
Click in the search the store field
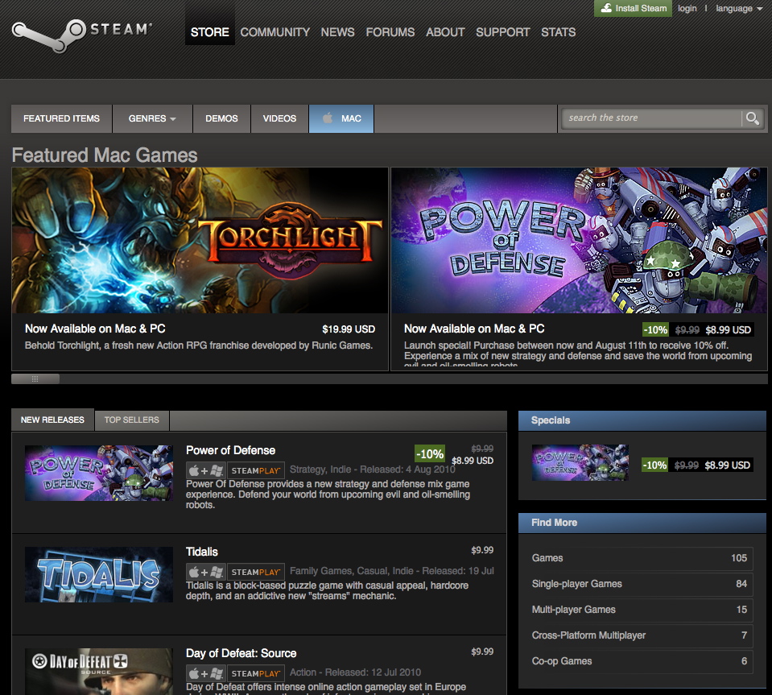click(x=651, y=118)
